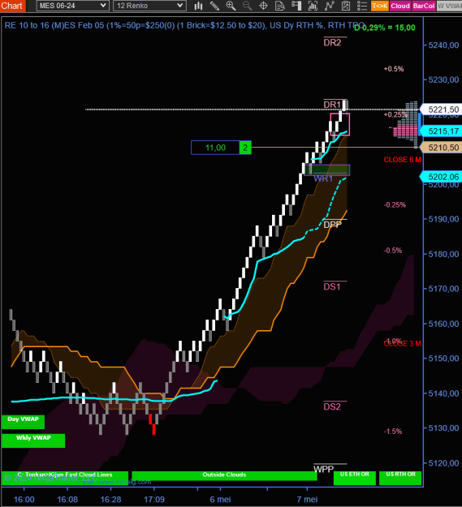This screenshot has width=462, height=507.
Task: Open the Data Box document icon
Action: click(280, 6)
